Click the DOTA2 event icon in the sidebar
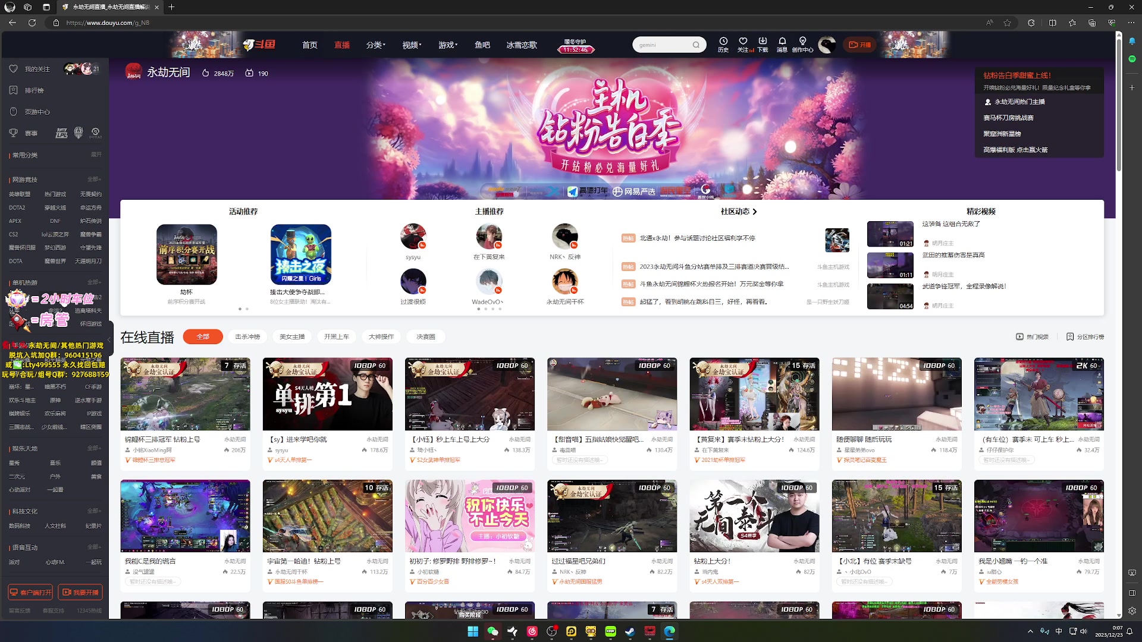Image resolution: width=1142 pixels, height=642 pixels. click(95, 133)
